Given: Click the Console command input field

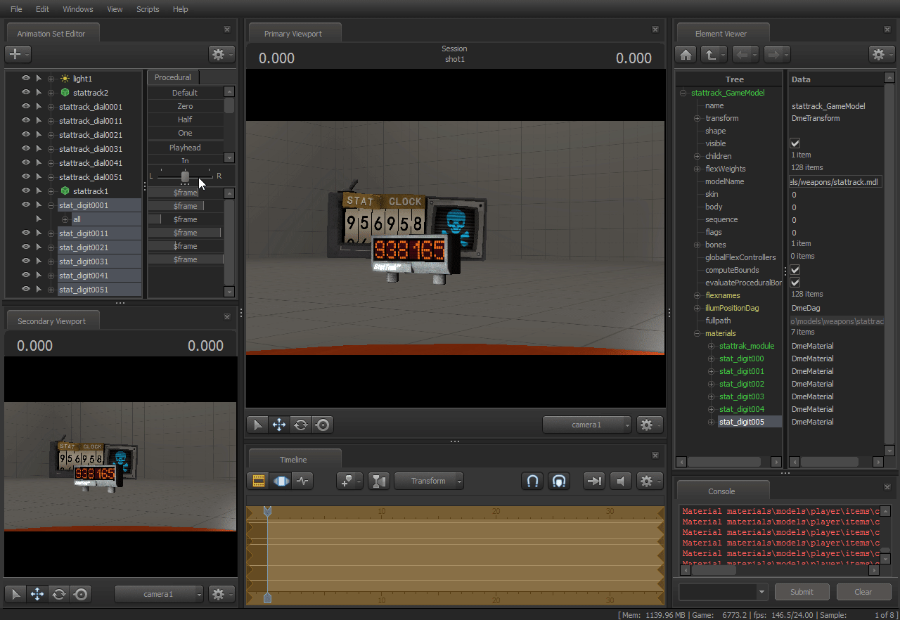Looking at the screenshot, I should click(723, 592).
